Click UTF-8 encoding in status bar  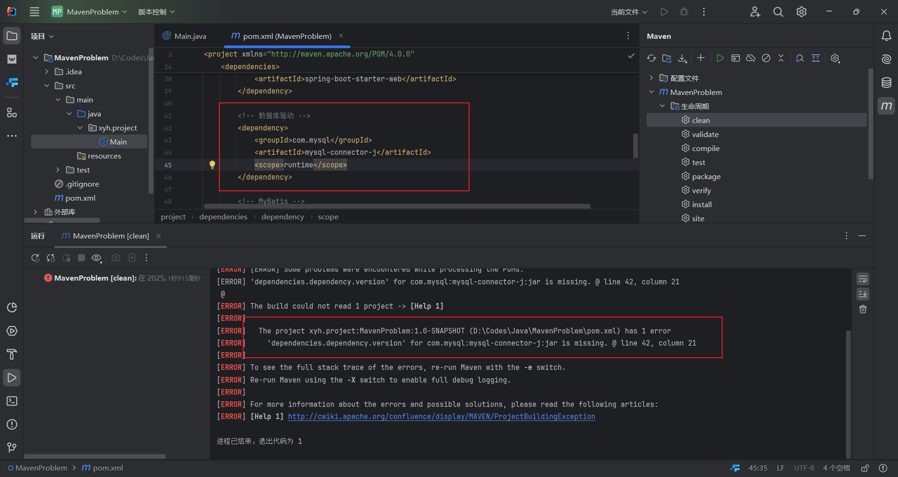[804, 468]
